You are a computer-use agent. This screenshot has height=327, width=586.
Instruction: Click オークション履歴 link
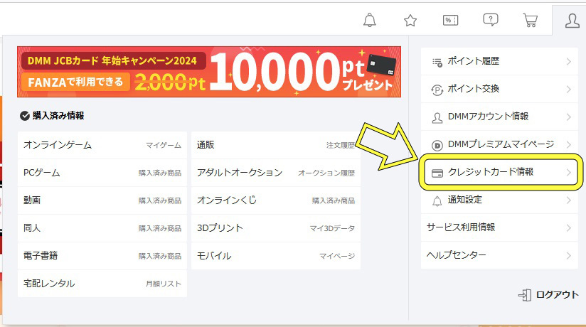(326, 173)
